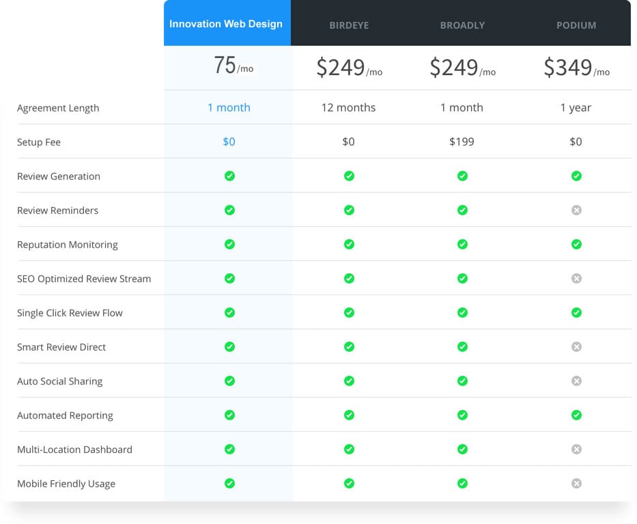This screenshot has width=637, height=524.
Task: Click the 'Single Click Review Flow' label
Action: click(70, 313)
